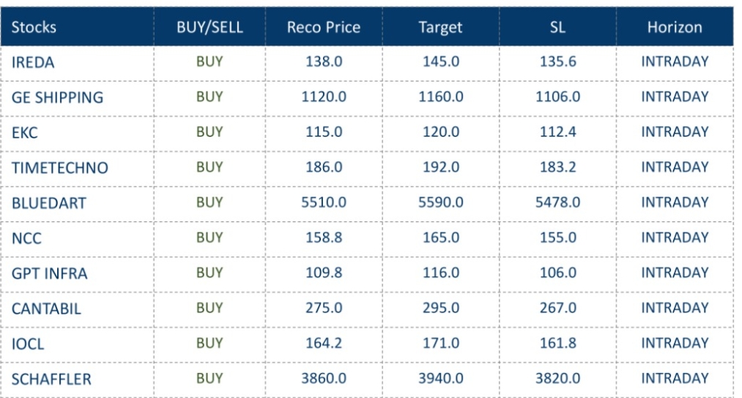The height and width of the screenshot is (398, 742).
Task: Click BUY in the CANTABIL row
Action: click(209, 308)
